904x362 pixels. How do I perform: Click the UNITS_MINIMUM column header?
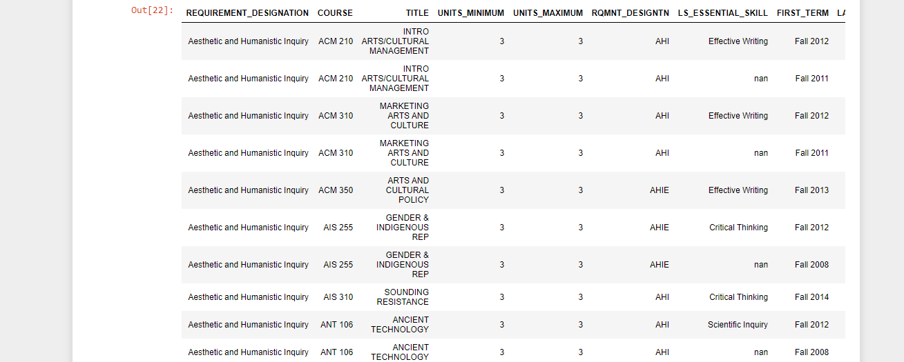coord(471,13)
